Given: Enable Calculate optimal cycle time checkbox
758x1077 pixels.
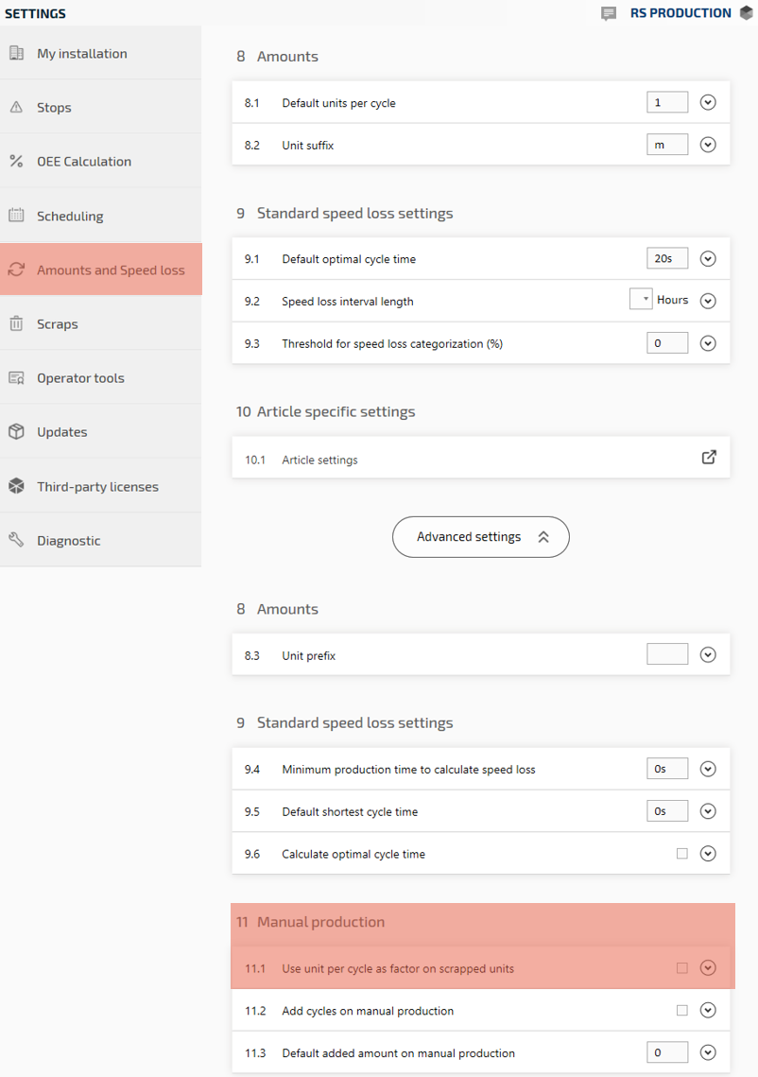Looking at the screenshot, I should 682,854.
